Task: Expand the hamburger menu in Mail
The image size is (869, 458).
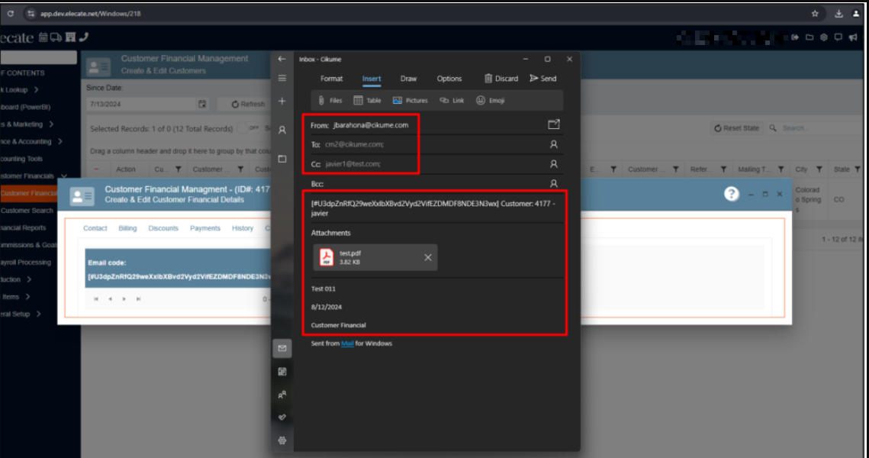Action: (x=282, y=78)
